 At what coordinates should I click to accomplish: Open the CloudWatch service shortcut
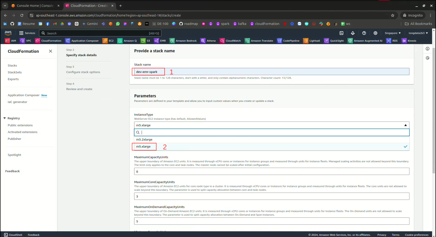[x=230, y=41]
